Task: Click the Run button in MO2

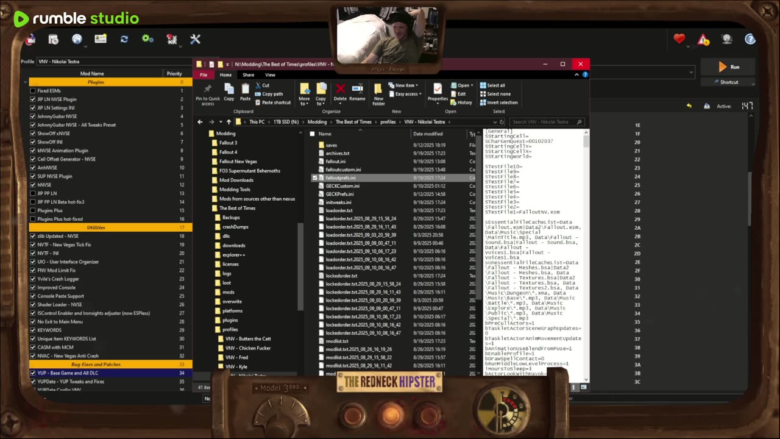Action: pos(729,67)
